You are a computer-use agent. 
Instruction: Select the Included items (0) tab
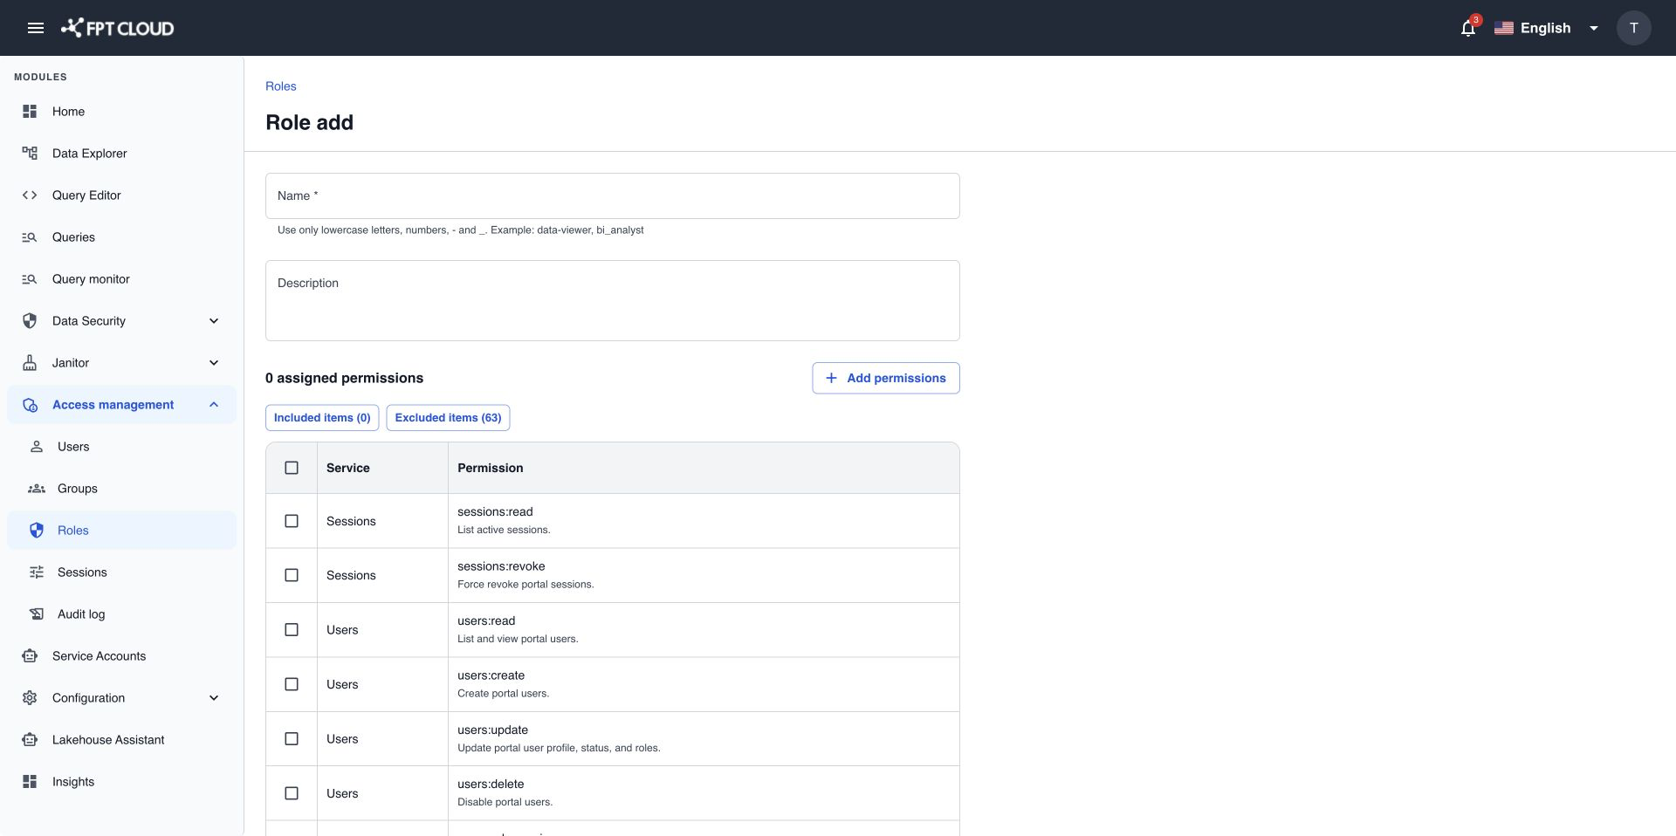coord(322,418)
